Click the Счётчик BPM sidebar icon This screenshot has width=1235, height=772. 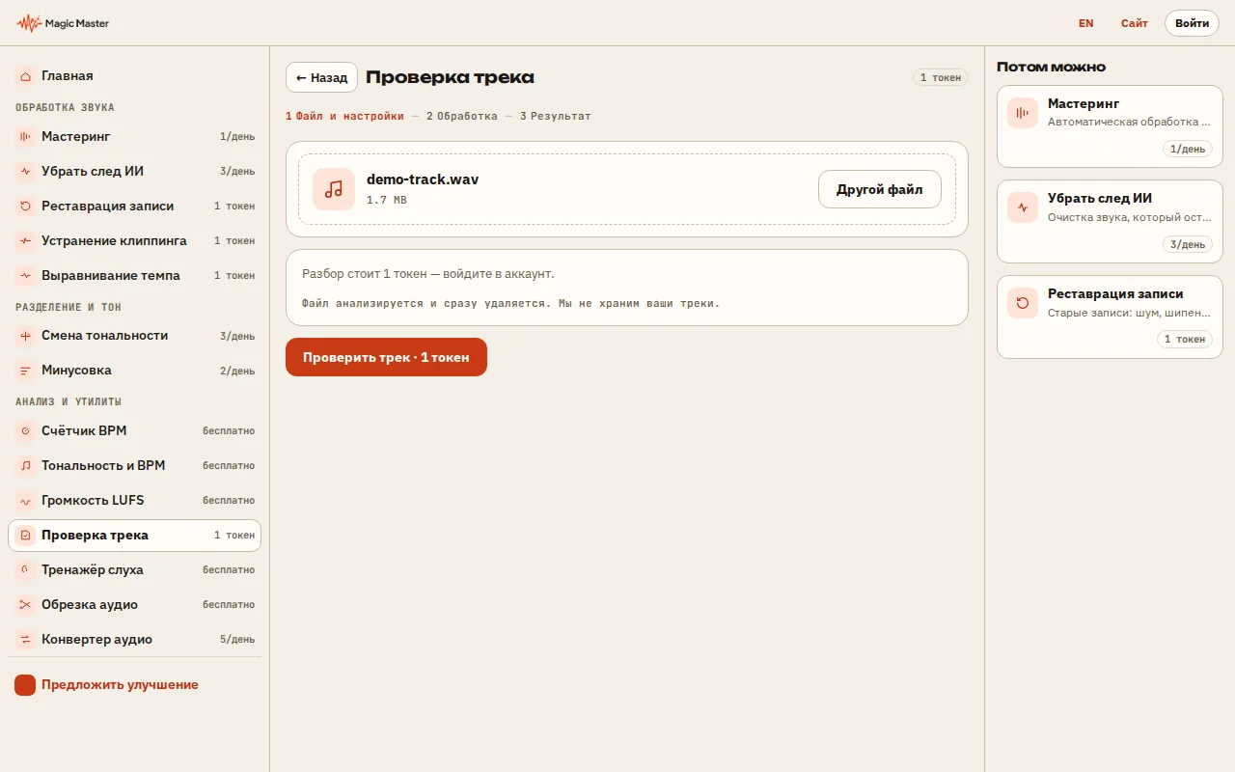pos(25,431)
